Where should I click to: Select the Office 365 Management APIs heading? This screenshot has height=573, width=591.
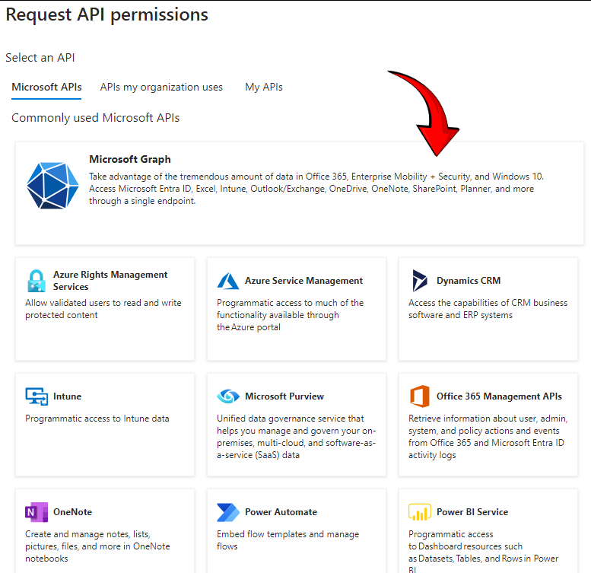(x=499, y=396)
